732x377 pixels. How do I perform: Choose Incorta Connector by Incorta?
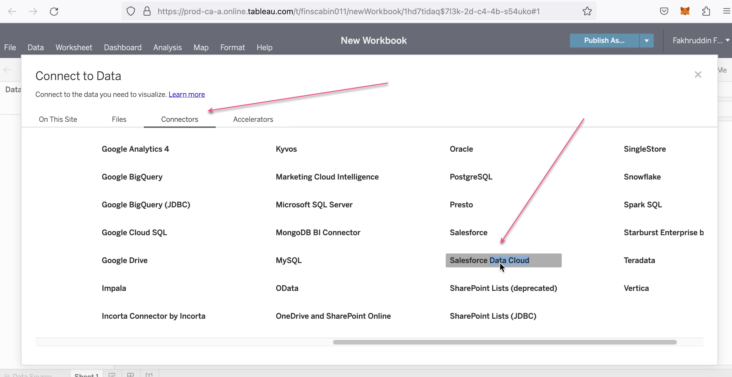pyautogui.click(x=153, y=316)
